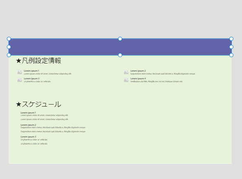Click the bottom-left corner handle of purple rectangle
The height and width of the screenshot is (179, 242).
(9, 55)
